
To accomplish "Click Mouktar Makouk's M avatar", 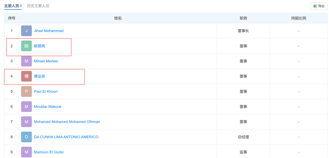I will pyautogui.click(x=26, y=107).
